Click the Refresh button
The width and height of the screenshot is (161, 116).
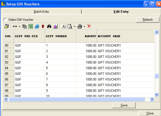click(148, 20)
